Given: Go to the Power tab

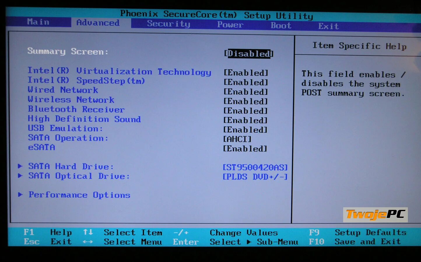Looking at the screenshot, I should click(230, 25).
